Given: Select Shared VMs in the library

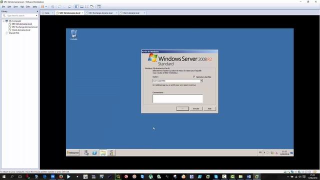Looking at the screenshot, I should click(13, 33).
